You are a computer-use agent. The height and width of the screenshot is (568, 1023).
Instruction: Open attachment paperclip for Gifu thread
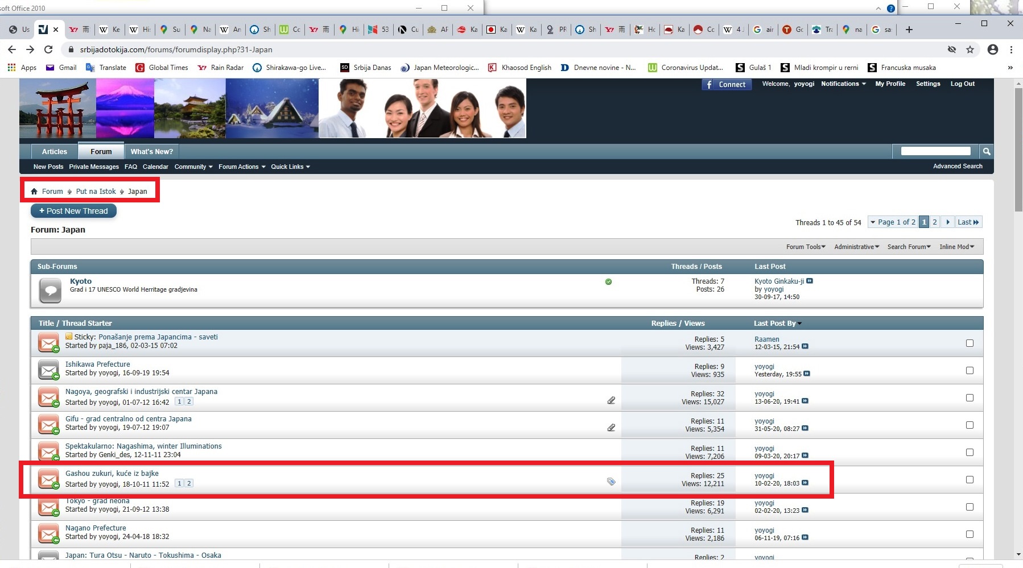point(611,428)
